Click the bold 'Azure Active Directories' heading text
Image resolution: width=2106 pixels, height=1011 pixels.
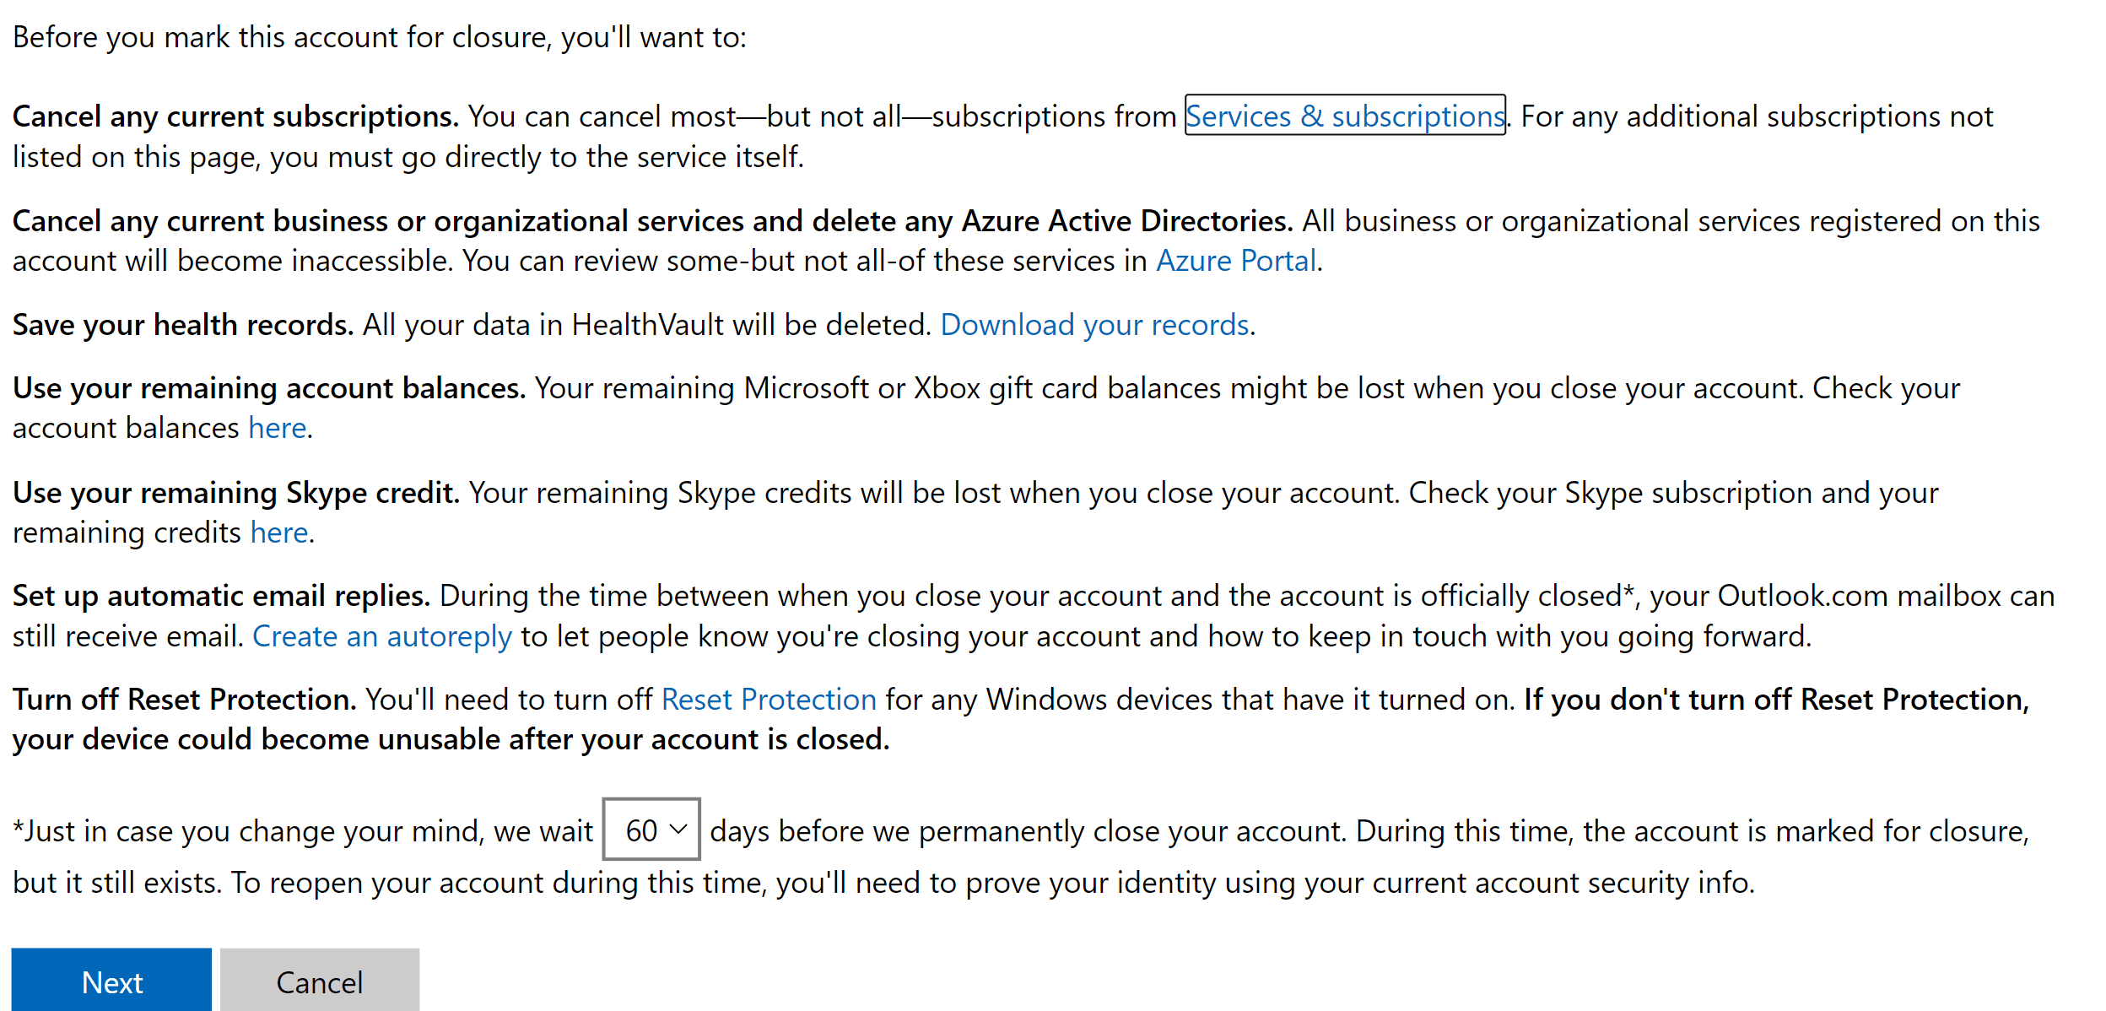(1127, 221)
